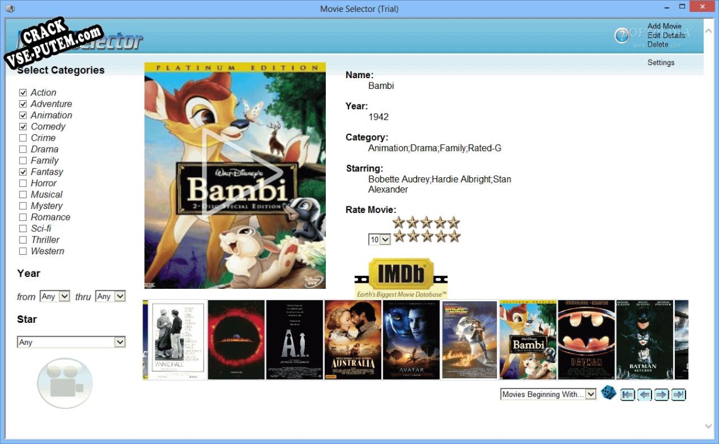Click the Delete menu item
The height and width of the screenshot is (444, 719).
click(658, 44)
